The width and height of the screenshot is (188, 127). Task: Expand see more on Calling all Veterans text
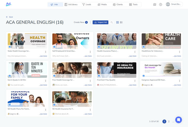pos(177,56)
